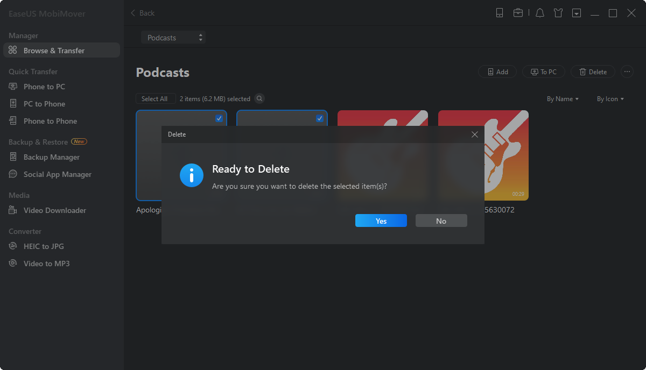The height and width of the screenshot is (370, 646).
Task: Click the briefcase toolbox icon
Action: [x=518, y=13]
